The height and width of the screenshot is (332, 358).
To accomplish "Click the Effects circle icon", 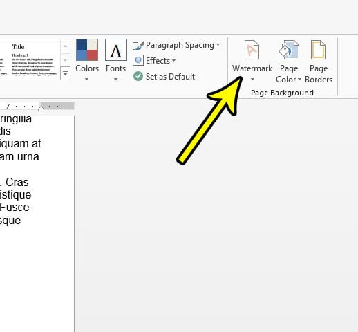I will (x=138, y=60).
